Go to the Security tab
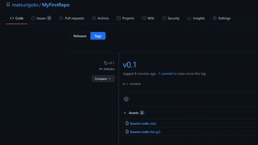The width and height of the screenshot is (258, 145). pos(171,18)
